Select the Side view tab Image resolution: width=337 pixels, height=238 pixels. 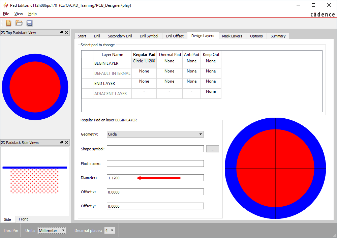[7, 219]
